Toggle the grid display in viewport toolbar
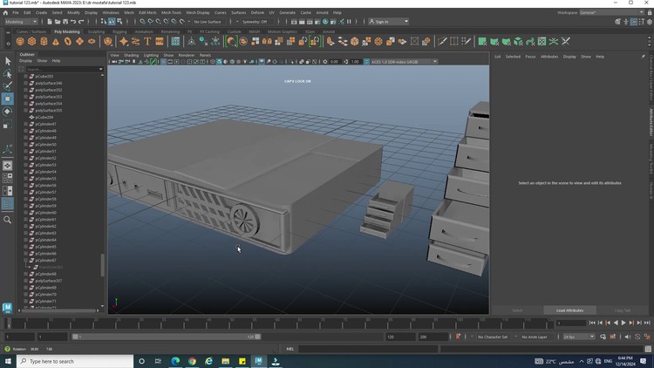The width and height of the screenshot is (654, 368). 163,62
